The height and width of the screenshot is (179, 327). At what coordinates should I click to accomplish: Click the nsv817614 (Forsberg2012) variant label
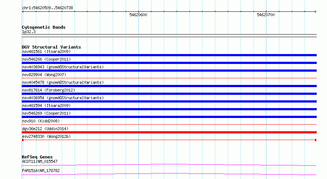[x=48, y=90]
